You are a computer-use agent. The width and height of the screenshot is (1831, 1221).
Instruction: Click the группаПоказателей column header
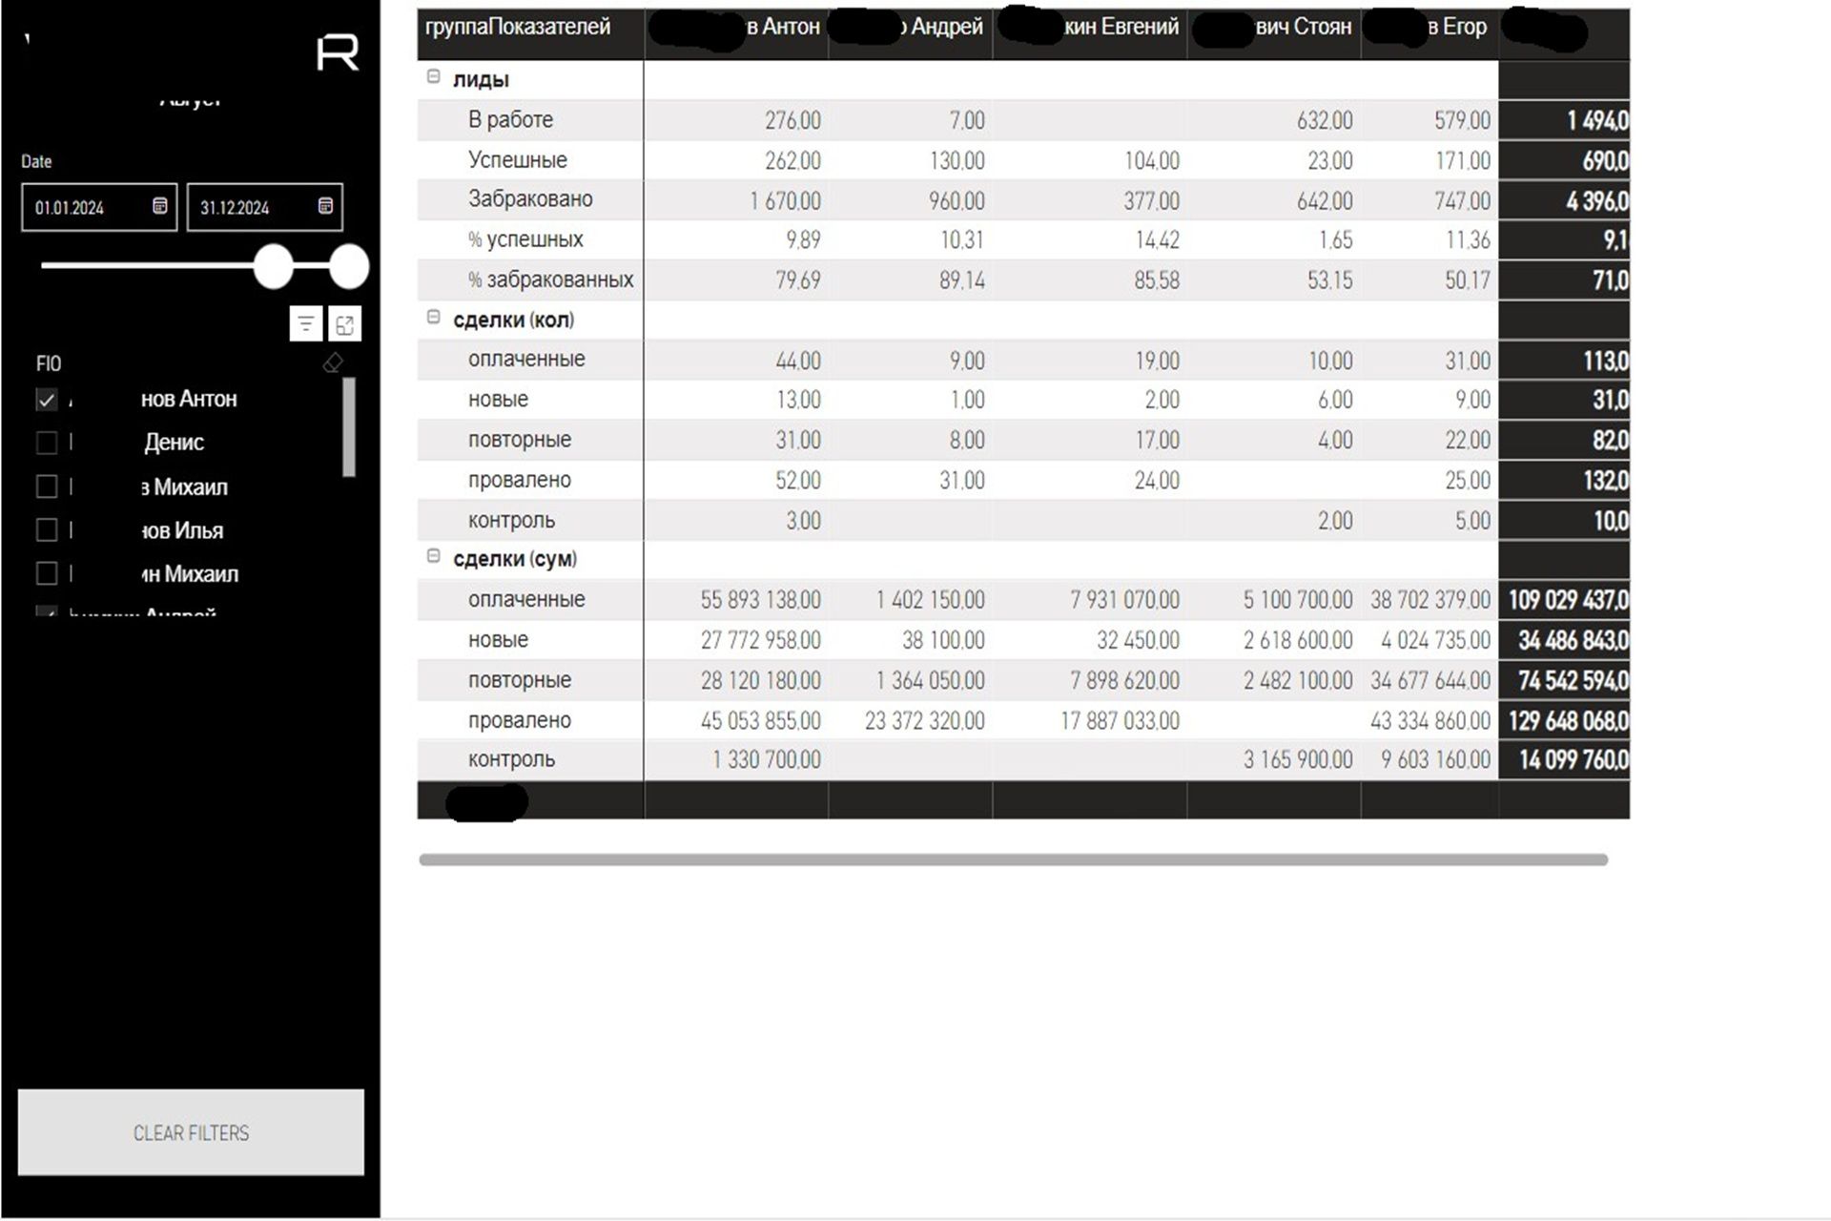pyautogui.click(x=518, y=27)
